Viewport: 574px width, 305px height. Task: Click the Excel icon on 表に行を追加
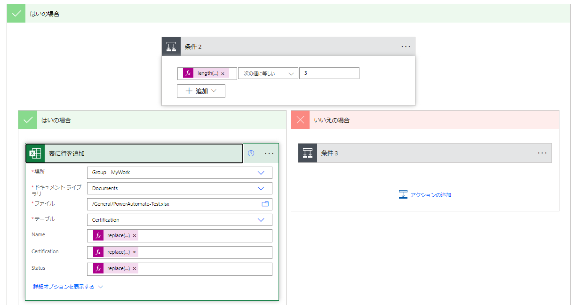(x=35, y=153)
